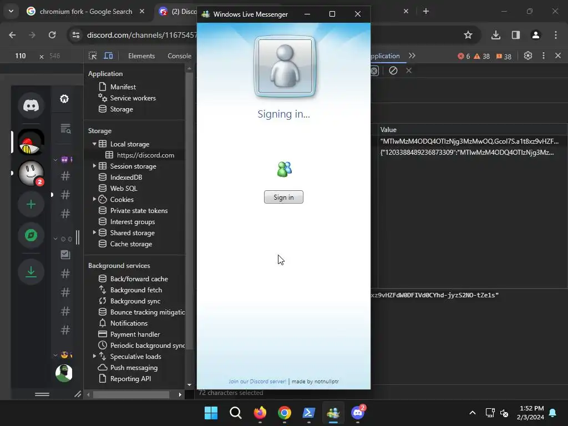Click the Discord browse channels icon
The width and height of the screenshot is (568, 426).
65,128
